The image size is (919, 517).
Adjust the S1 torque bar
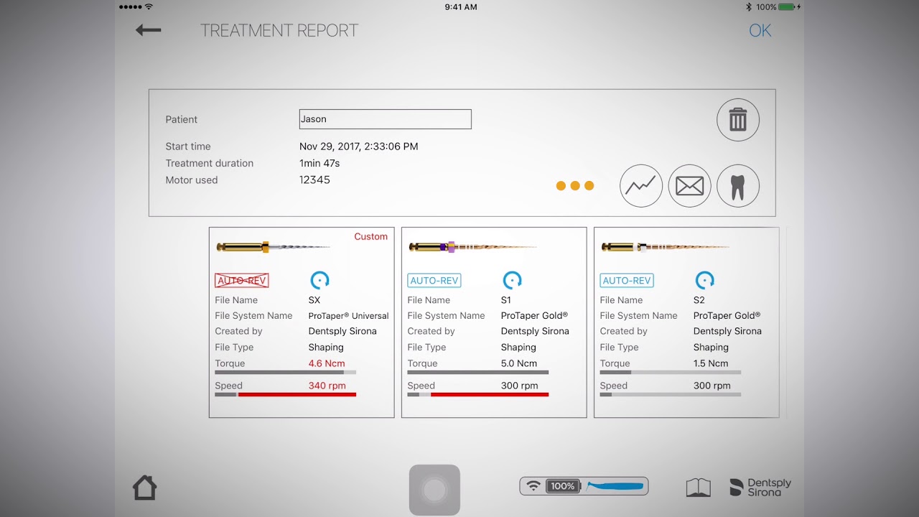point(477,373)
